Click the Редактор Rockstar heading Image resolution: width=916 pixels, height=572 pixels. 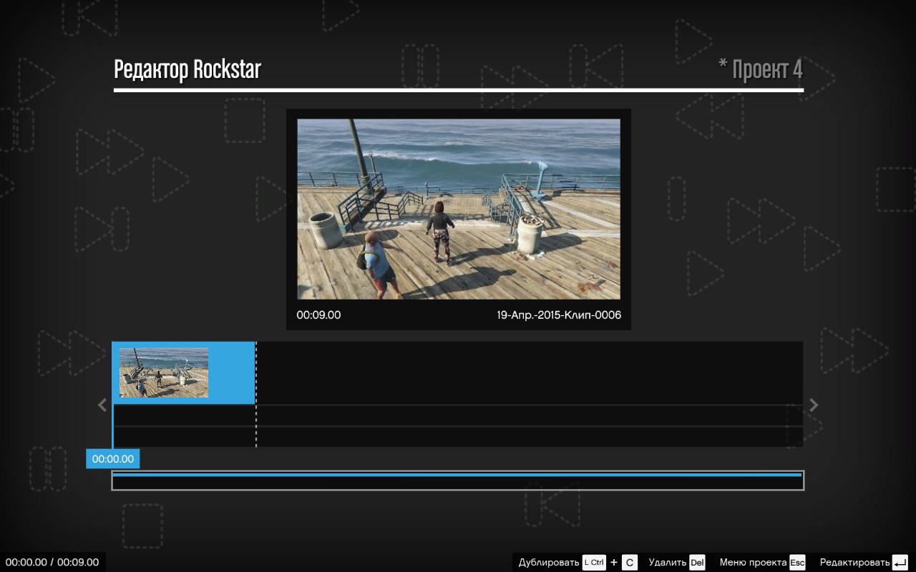pyautogui.click(x=187, y=70)
